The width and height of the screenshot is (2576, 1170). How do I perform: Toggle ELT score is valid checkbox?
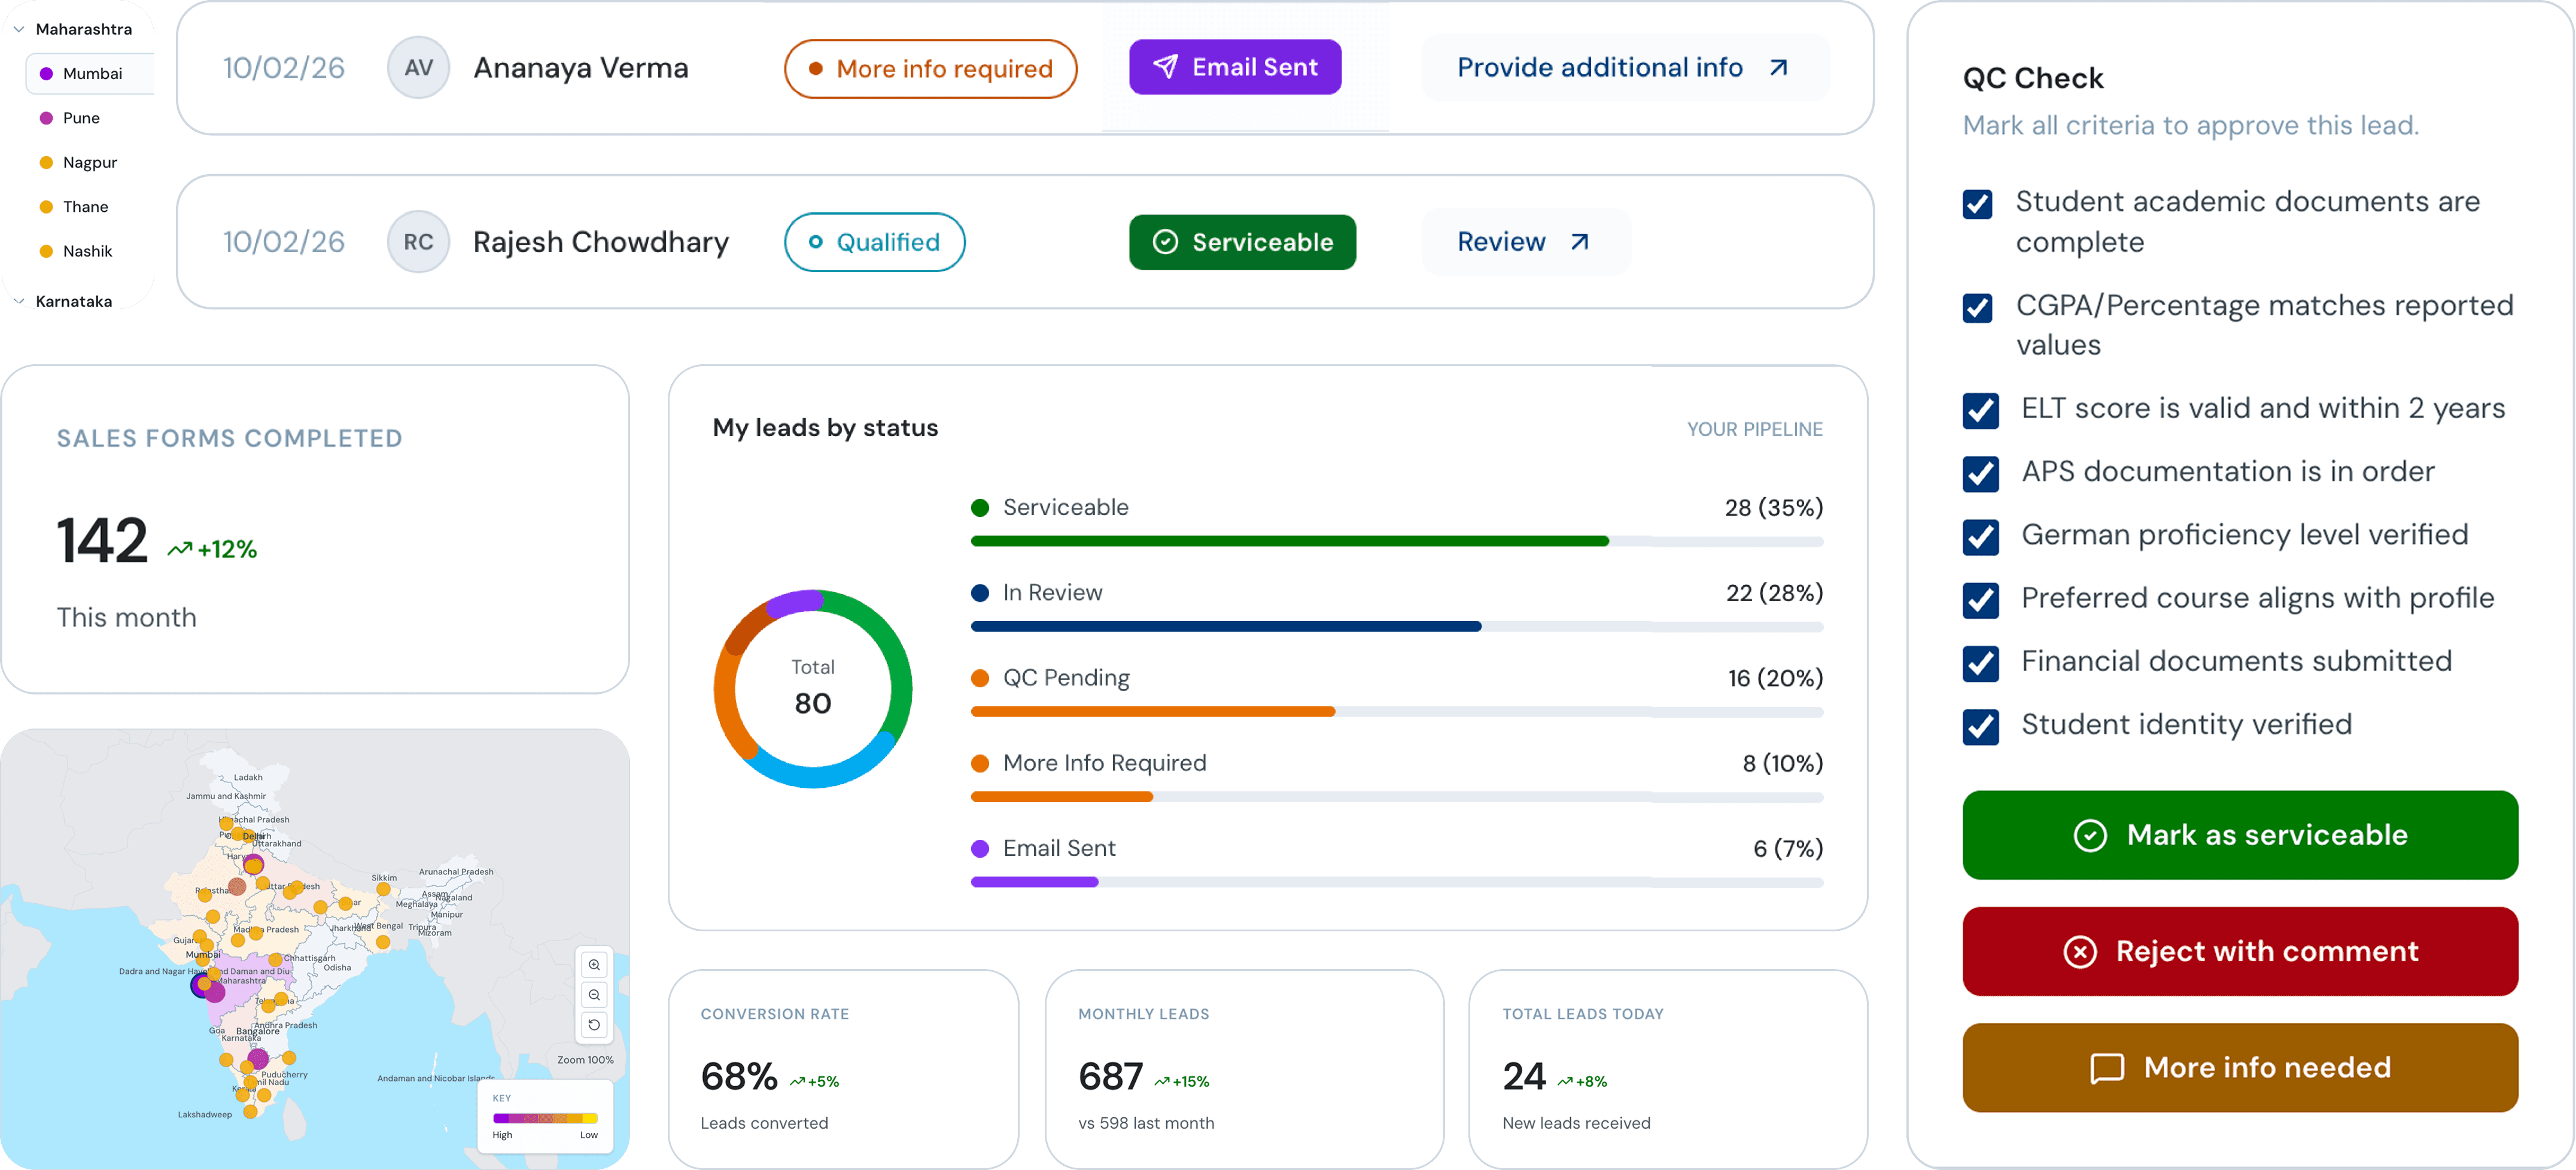tap(1980, 410)
